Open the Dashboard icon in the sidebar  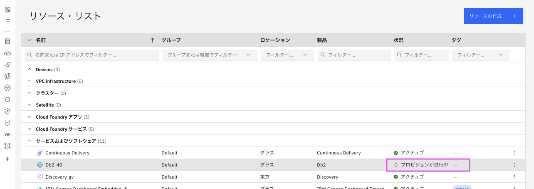click(7, 9)
